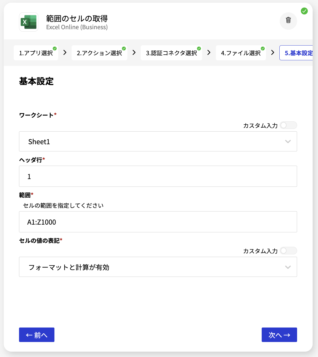The height and width of the screenshot is (357, 318).
Task: Go to 1.アプリ選択 step tab
Action: pos(36,53)
